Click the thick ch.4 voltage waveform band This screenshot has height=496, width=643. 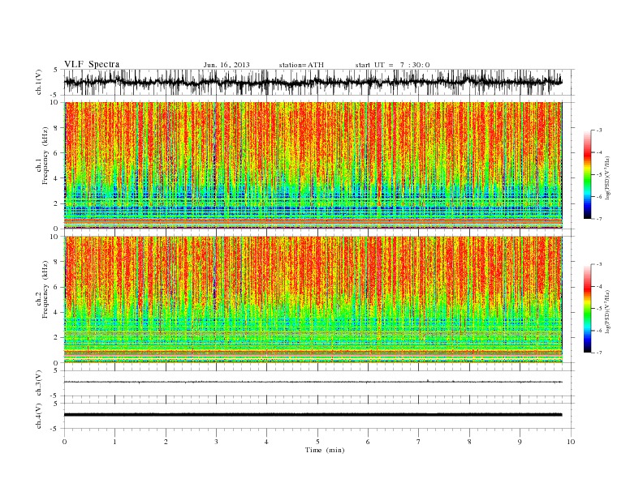(x=313, y=415)
